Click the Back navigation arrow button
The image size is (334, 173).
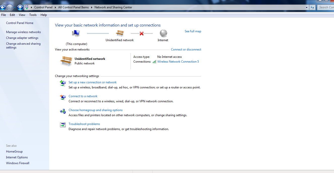(3, 8)
